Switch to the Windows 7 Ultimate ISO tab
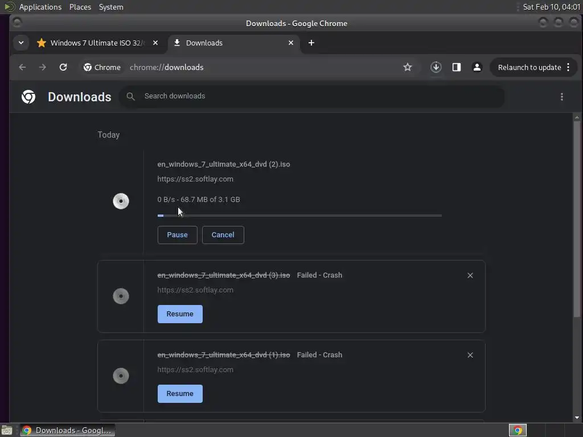The image size is (583, 437). (98, 43)
